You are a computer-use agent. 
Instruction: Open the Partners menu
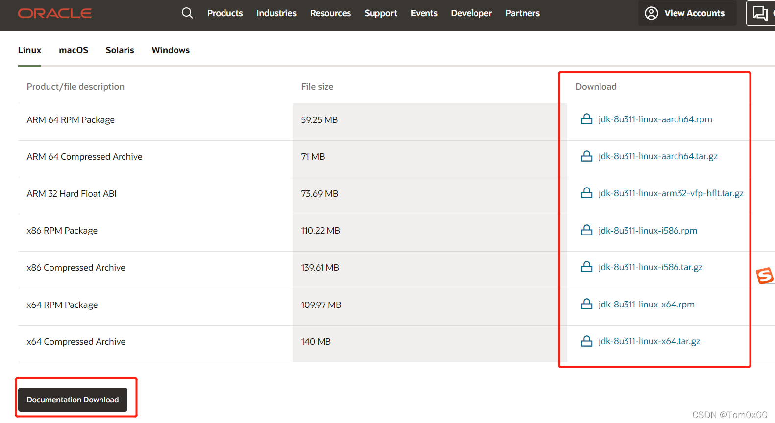click(x=523, y=13)
